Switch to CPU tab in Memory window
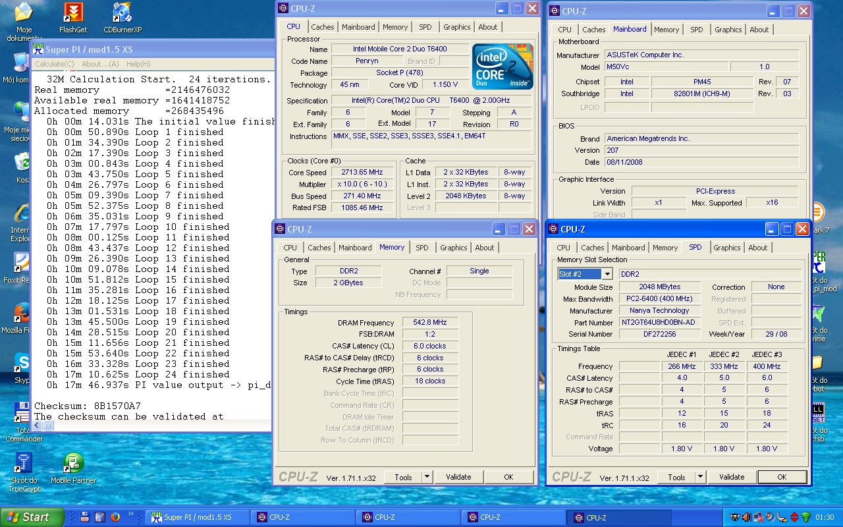 290,248
